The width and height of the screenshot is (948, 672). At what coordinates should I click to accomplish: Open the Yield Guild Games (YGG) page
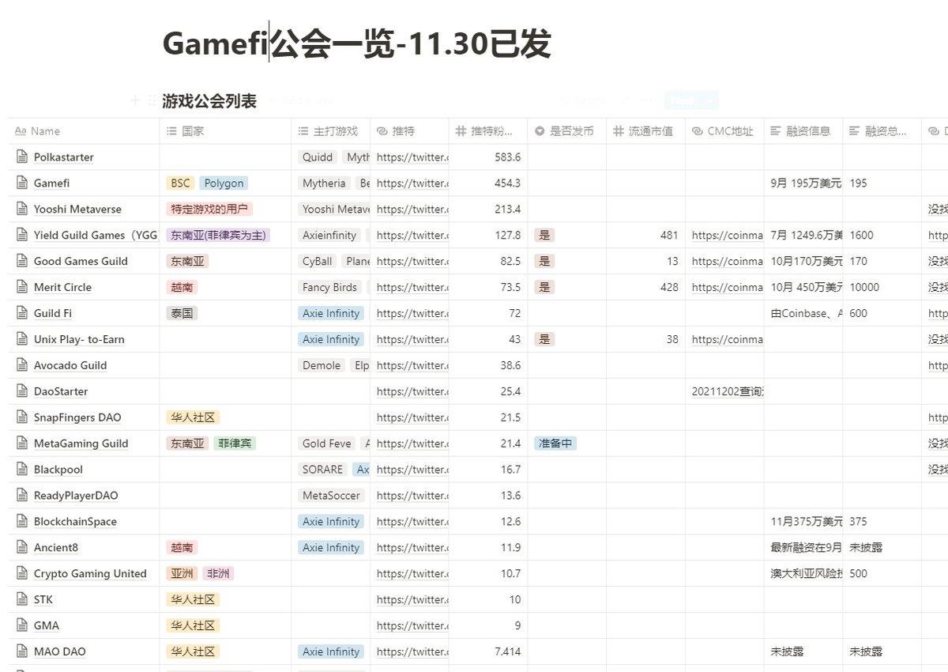pos(96,236)
